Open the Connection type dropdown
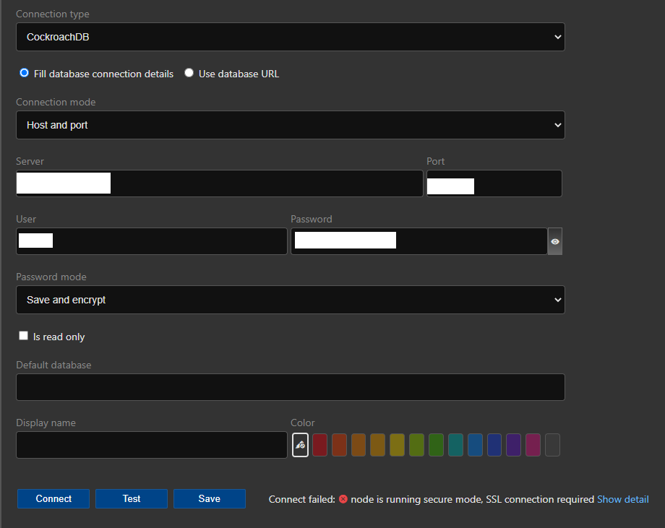Image resolution: width=665 pixels, height=528 pixels. pos(291,37)
